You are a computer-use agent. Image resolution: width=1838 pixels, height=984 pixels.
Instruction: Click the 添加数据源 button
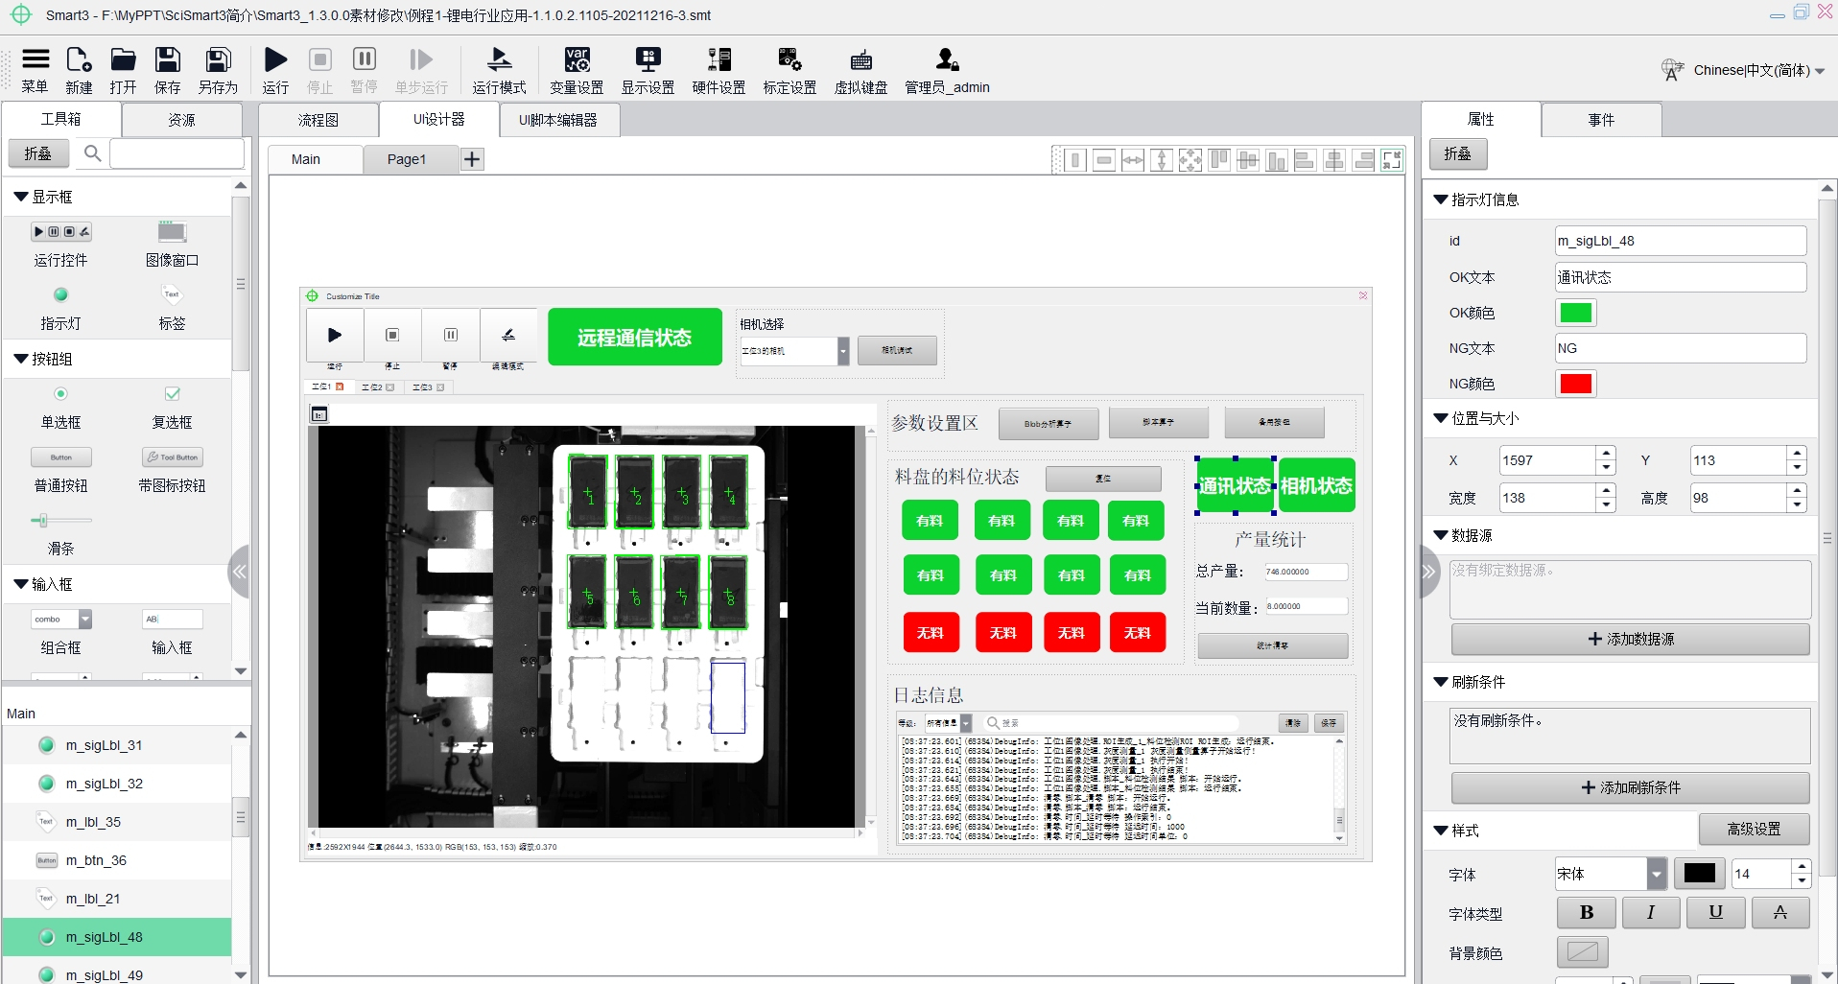[x=1631, y=639]
